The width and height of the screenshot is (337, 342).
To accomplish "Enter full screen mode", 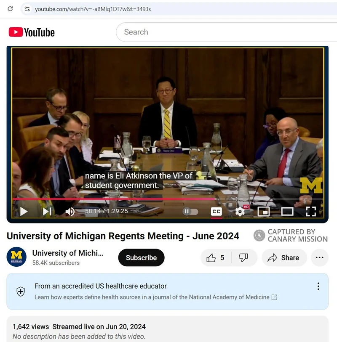I will point(311,211).
